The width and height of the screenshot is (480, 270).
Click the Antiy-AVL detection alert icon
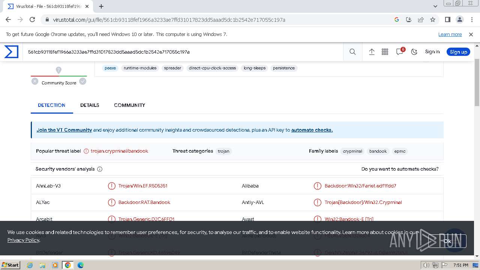coord(318,202)
